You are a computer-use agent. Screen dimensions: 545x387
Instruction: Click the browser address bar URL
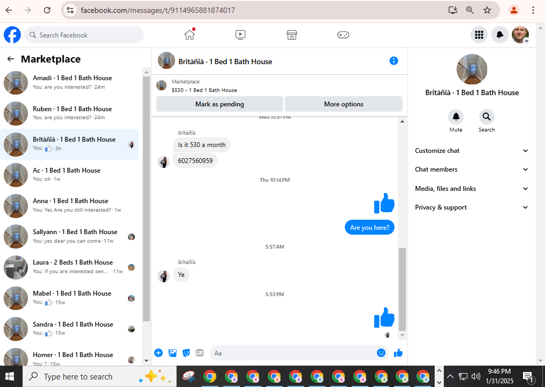[158, 10]
